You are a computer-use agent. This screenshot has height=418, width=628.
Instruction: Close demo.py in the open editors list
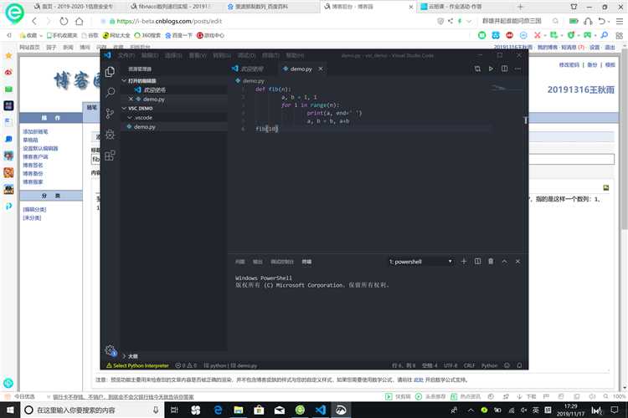pyautogui.click(x=131, y=99)
